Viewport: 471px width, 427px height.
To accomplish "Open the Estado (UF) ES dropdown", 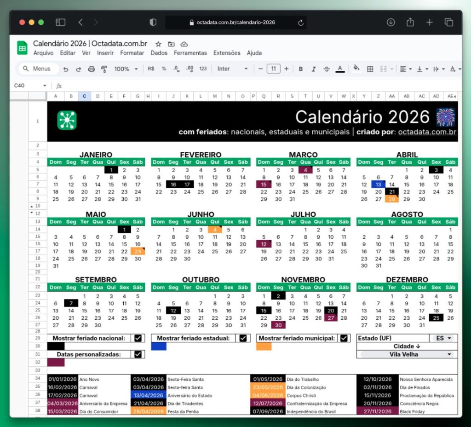I will 442,338.
